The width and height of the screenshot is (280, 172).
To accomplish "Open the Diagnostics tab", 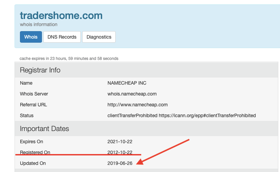I will coord(99,37).
